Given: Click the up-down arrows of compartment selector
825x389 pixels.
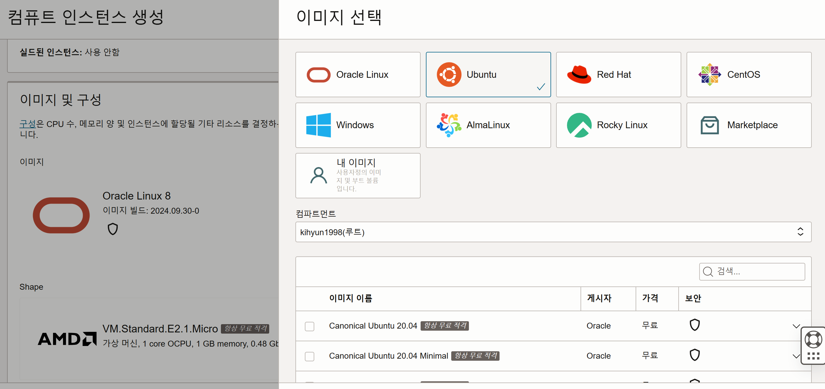Looking at the screenshot, I should pos(800,232).
